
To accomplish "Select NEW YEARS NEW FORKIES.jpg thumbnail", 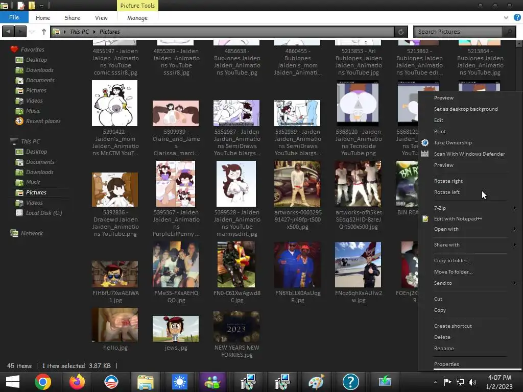I will point(236,327).
